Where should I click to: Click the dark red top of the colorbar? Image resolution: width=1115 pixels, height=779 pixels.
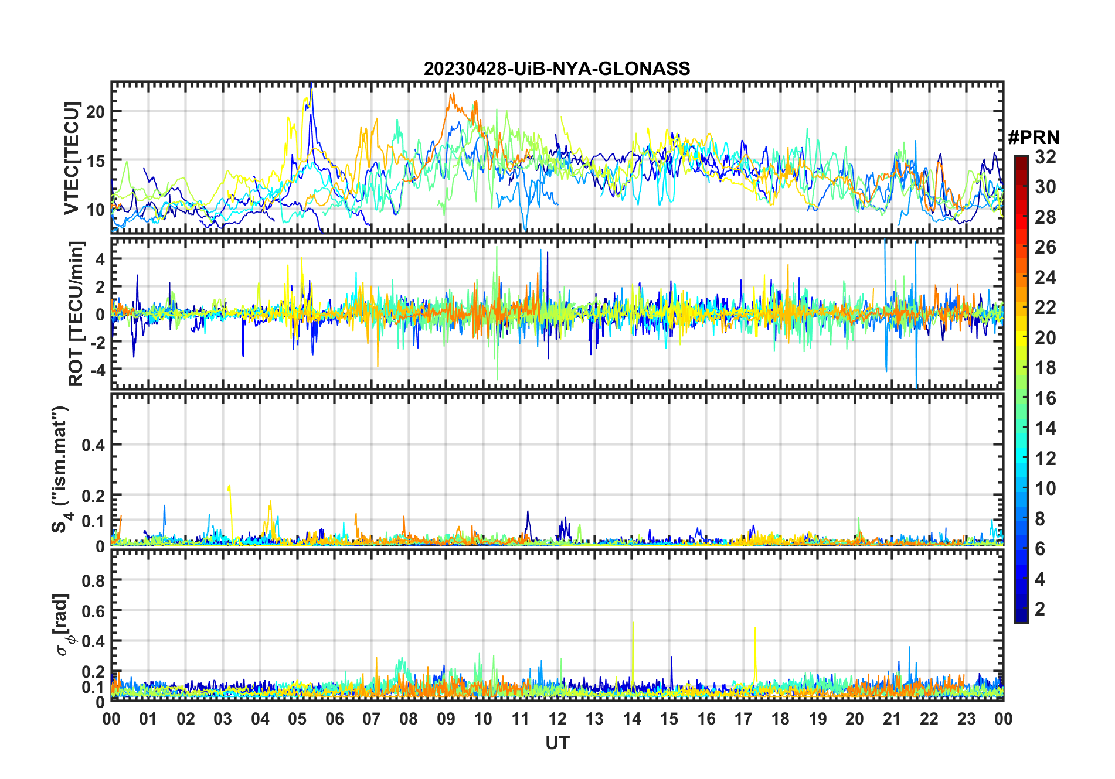tap(1021, 160)
